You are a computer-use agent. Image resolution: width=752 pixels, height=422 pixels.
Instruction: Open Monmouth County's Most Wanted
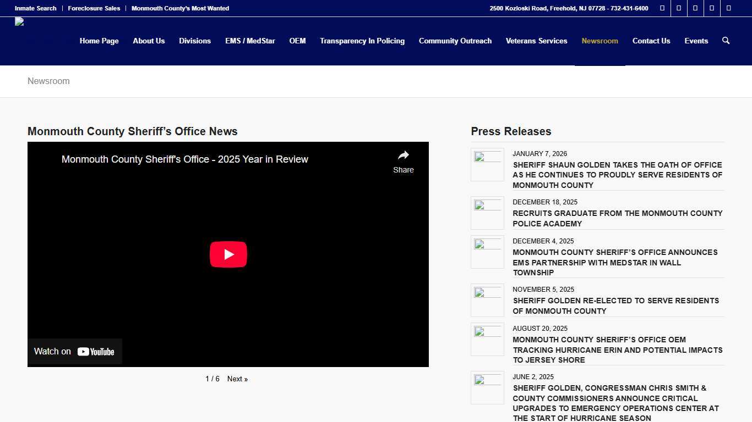click(x=180, y=8)
